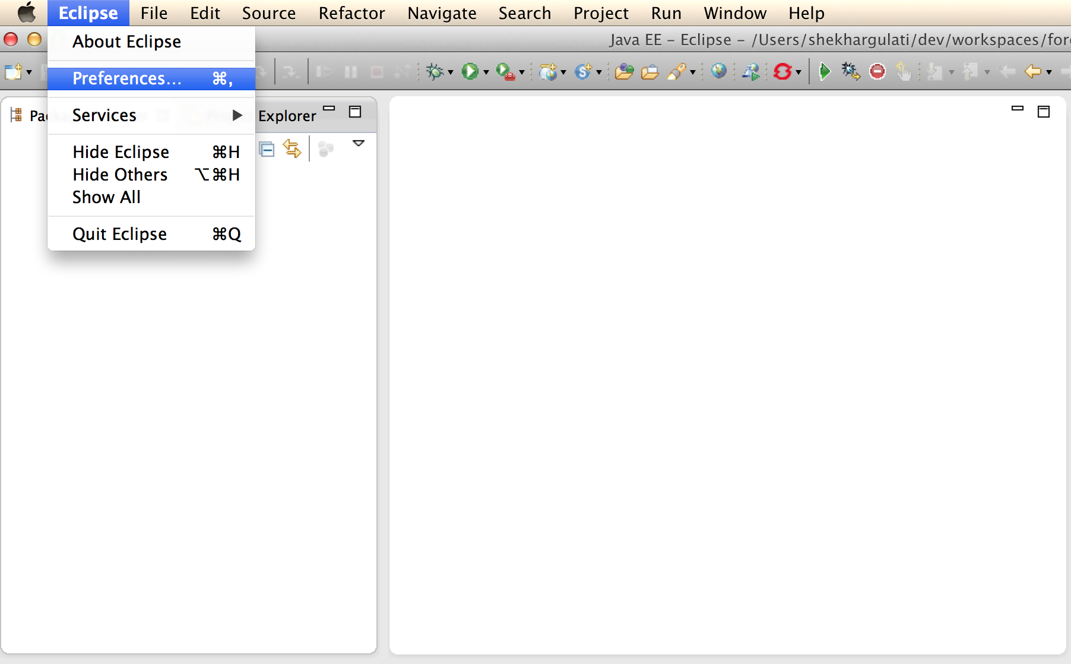
Task: Open the Search dropdown arrow
Action: tap(693, 72)
